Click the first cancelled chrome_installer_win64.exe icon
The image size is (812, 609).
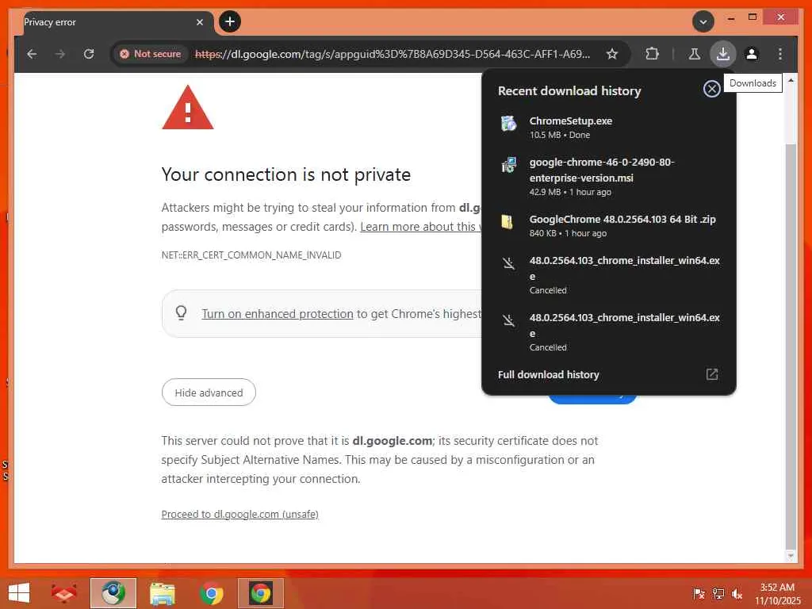pyautogui.click(x=508, y=263)
